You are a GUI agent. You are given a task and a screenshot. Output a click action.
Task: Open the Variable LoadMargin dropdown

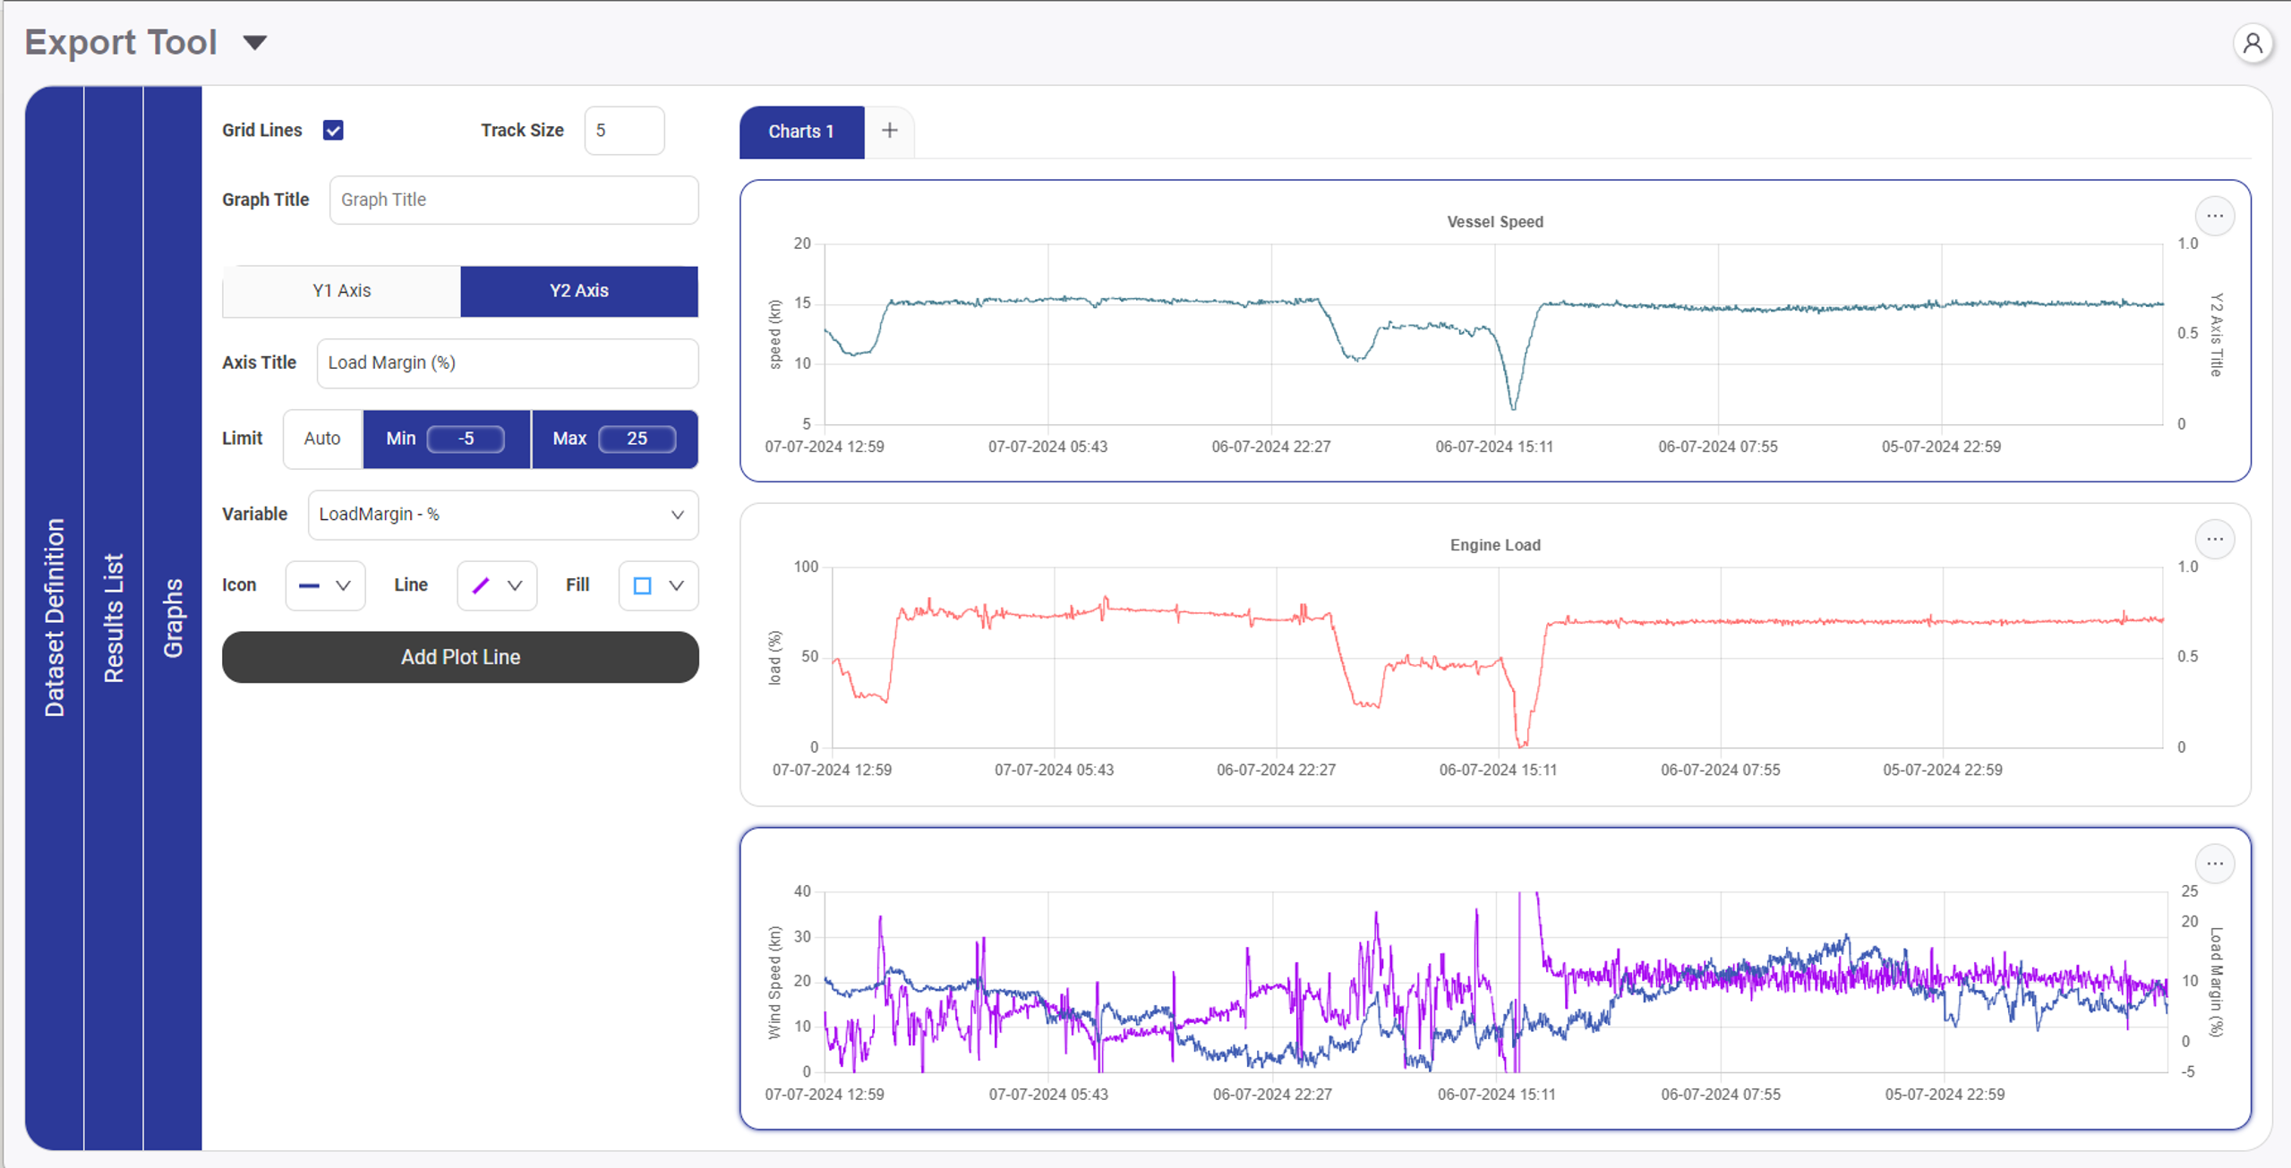503,515
